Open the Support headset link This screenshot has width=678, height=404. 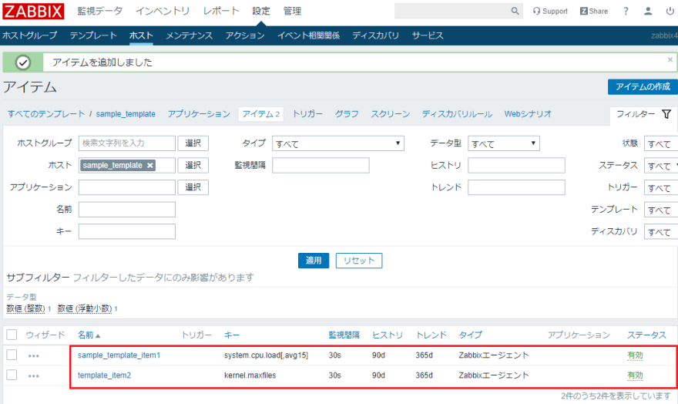click(x=550, y=12)
